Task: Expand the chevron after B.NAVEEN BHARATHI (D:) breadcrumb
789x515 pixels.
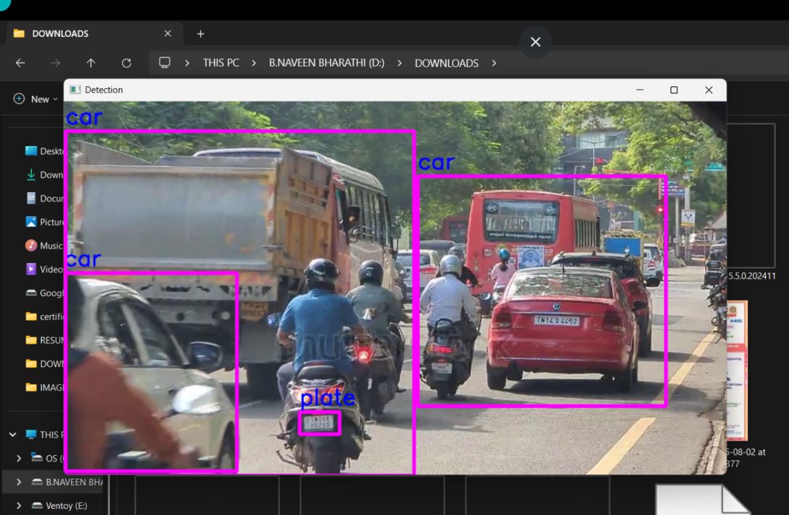Action: pyautogui.click(x=399, y=63)
